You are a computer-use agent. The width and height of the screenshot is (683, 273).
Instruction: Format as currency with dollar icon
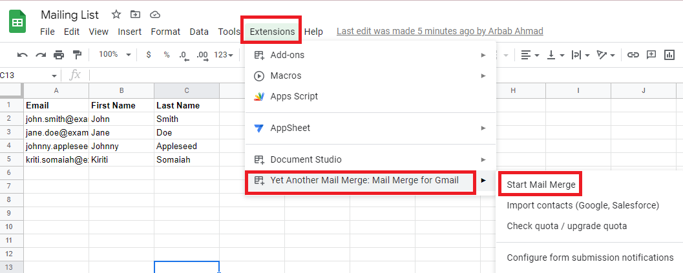pyautogui.click(x=149, y=55)
